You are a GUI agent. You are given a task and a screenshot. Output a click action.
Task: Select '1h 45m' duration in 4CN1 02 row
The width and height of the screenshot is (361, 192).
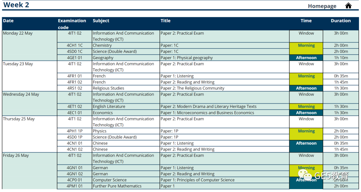341,149
